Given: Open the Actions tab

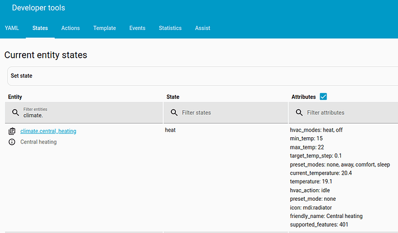Looking at the screenshot, I should [x=70, y=28].
